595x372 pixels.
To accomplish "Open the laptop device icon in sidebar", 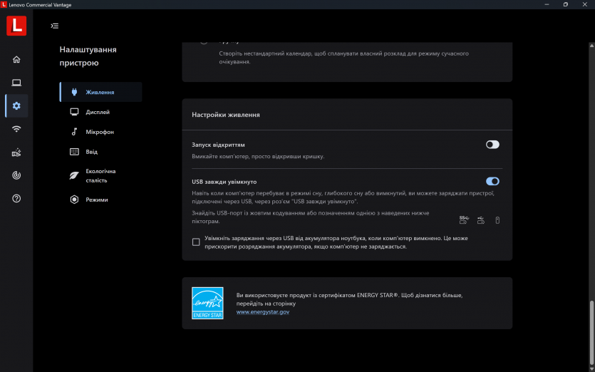I will click(x=16, y=83).
